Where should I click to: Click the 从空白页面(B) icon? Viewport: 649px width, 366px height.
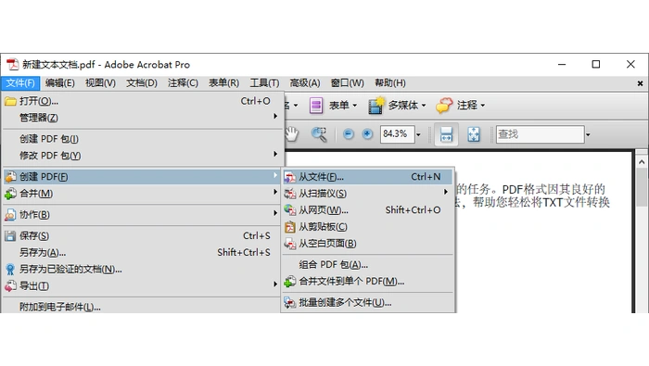coord(289,244)
